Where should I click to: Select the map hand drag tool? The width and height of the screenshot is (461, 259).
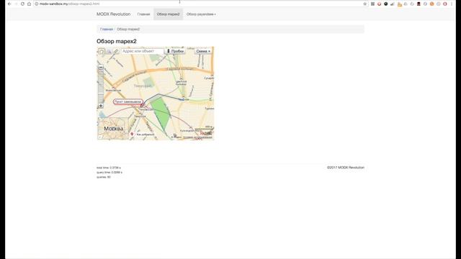tap(101, 51)
